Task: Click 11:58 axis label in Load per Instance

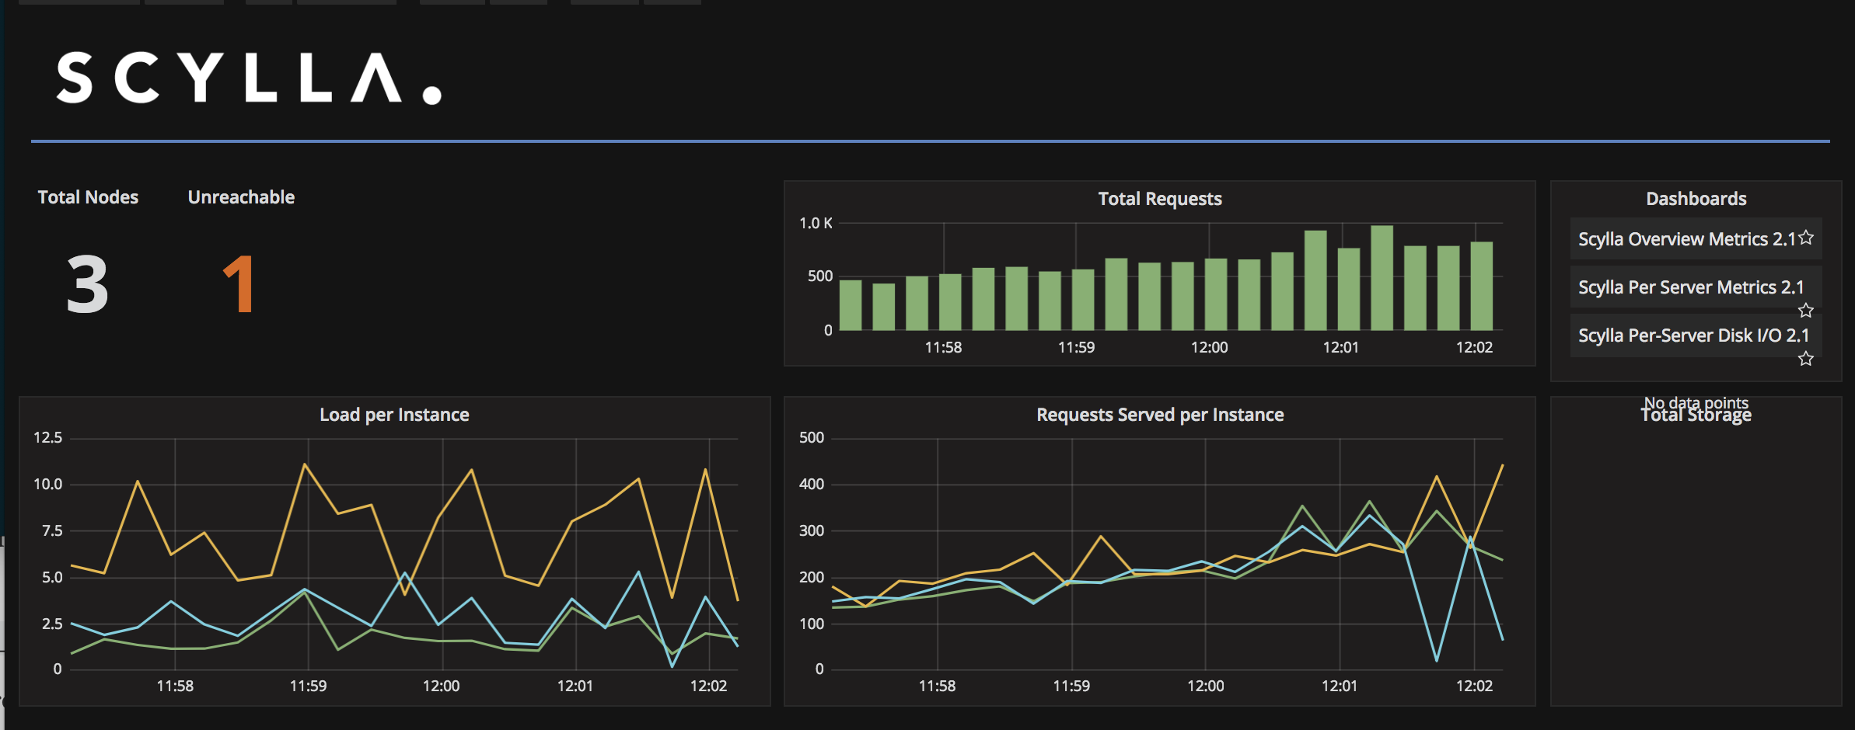Action: [x=175, y=687]
